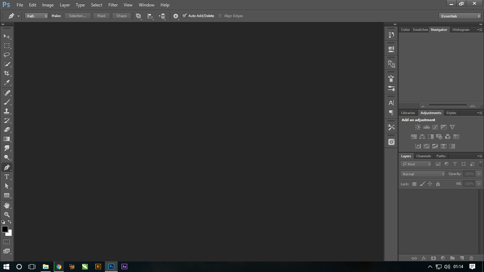The height and width of the screenshot is (272, 484).
Task: Select the Spot Healing Brush tool
Action: click(7, 93)
